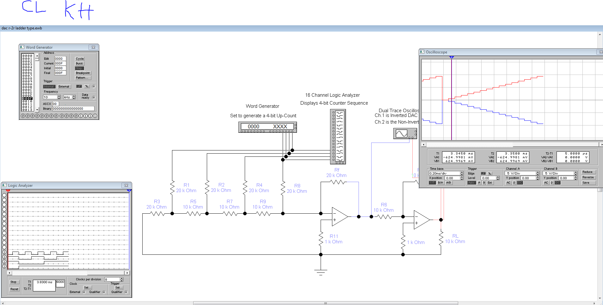
Task: Click Reset in the Logic Analyzer
Action: pos(14,289)
